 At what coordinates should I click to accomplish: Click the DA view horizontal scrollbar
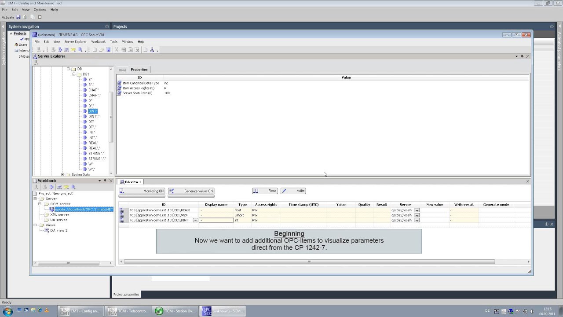309,262
